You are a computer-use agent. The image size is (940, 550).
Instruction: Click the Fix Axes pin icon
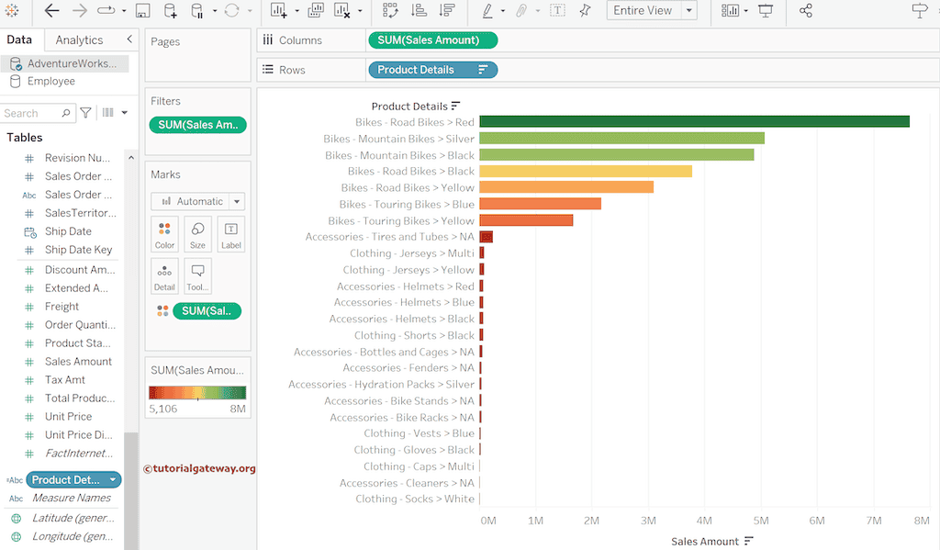[x=585, y=11]
